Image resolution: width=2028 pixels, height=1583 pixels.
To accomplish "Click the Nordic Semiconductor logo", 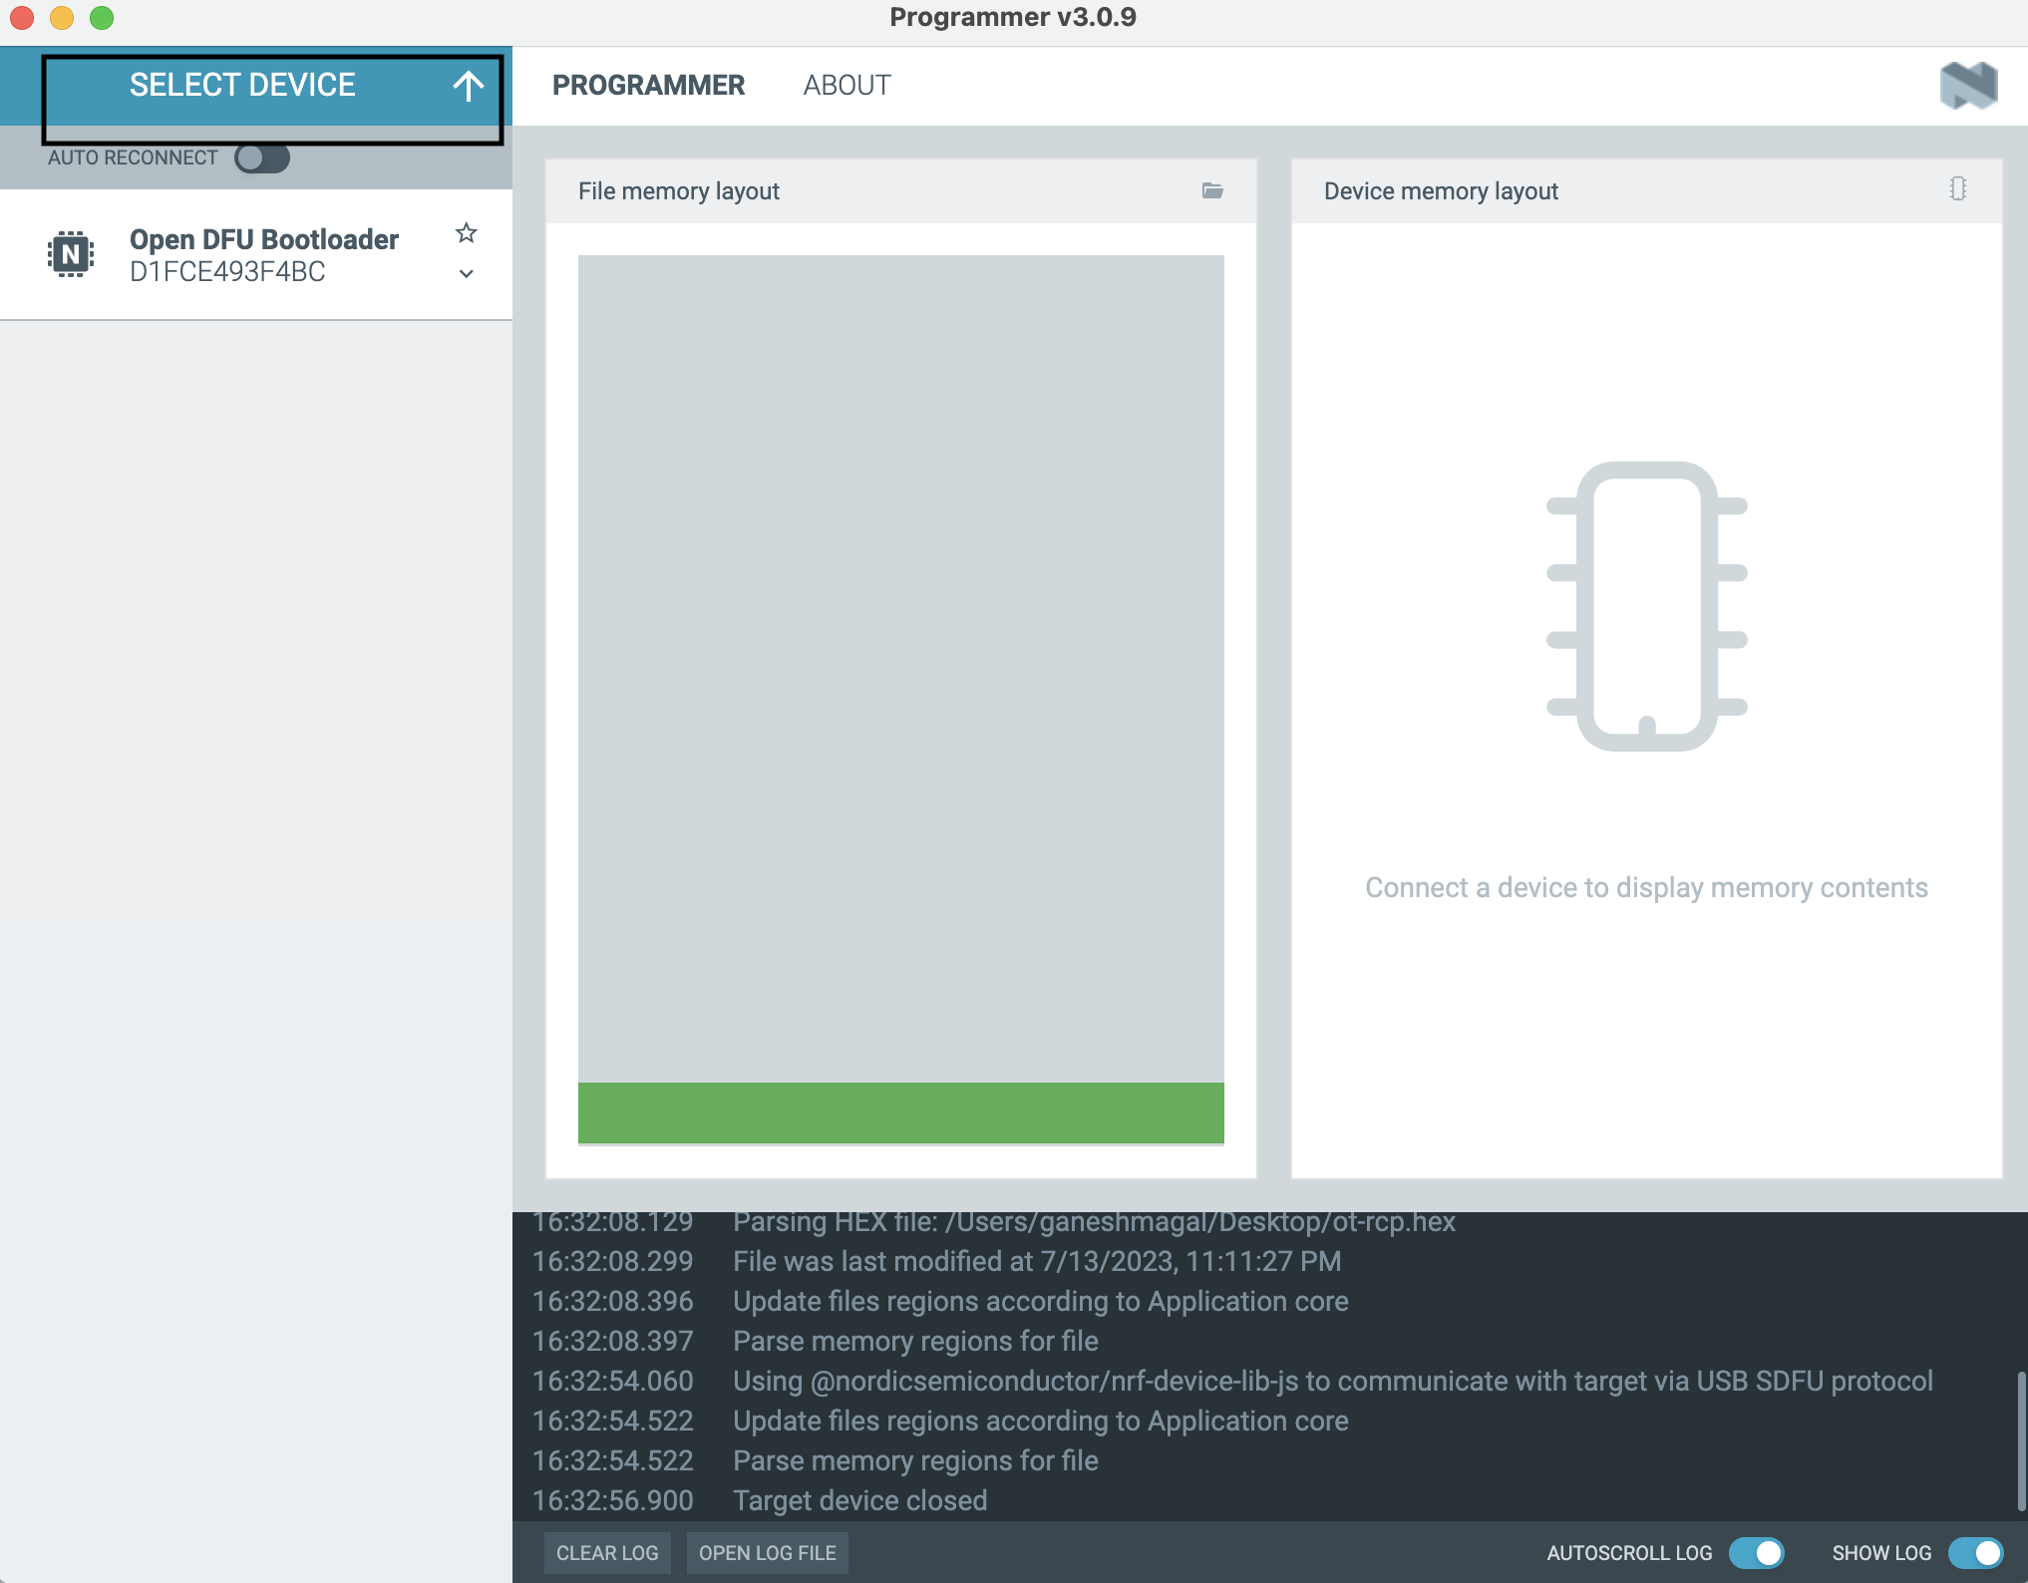I will click(x=1968, y=86).
